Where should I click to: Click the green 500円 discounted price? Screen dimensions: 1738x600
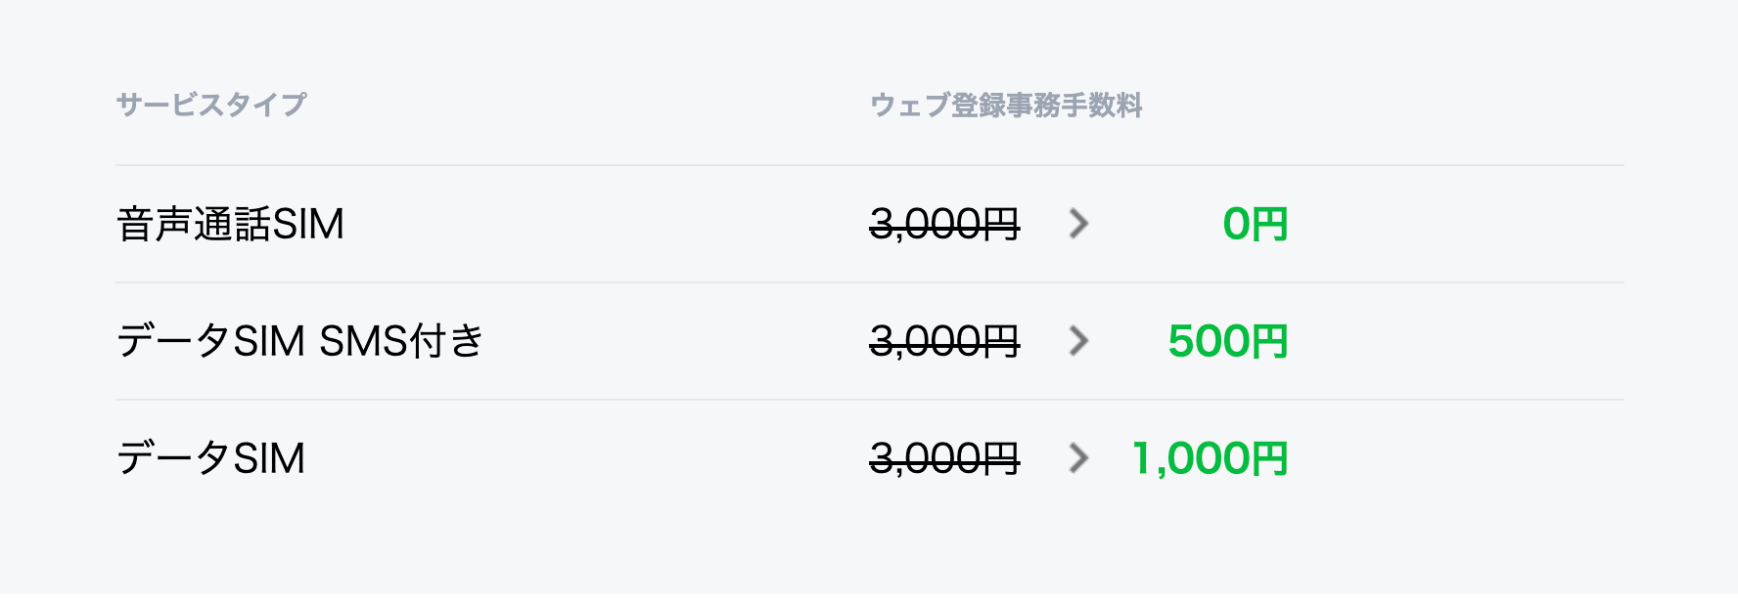(x=1227, y=341)
